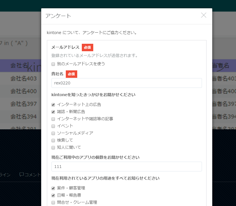Tick ソーシャルメディア checkbox
Viewport: 236px width, 206px height.
[x=53, y=133]
